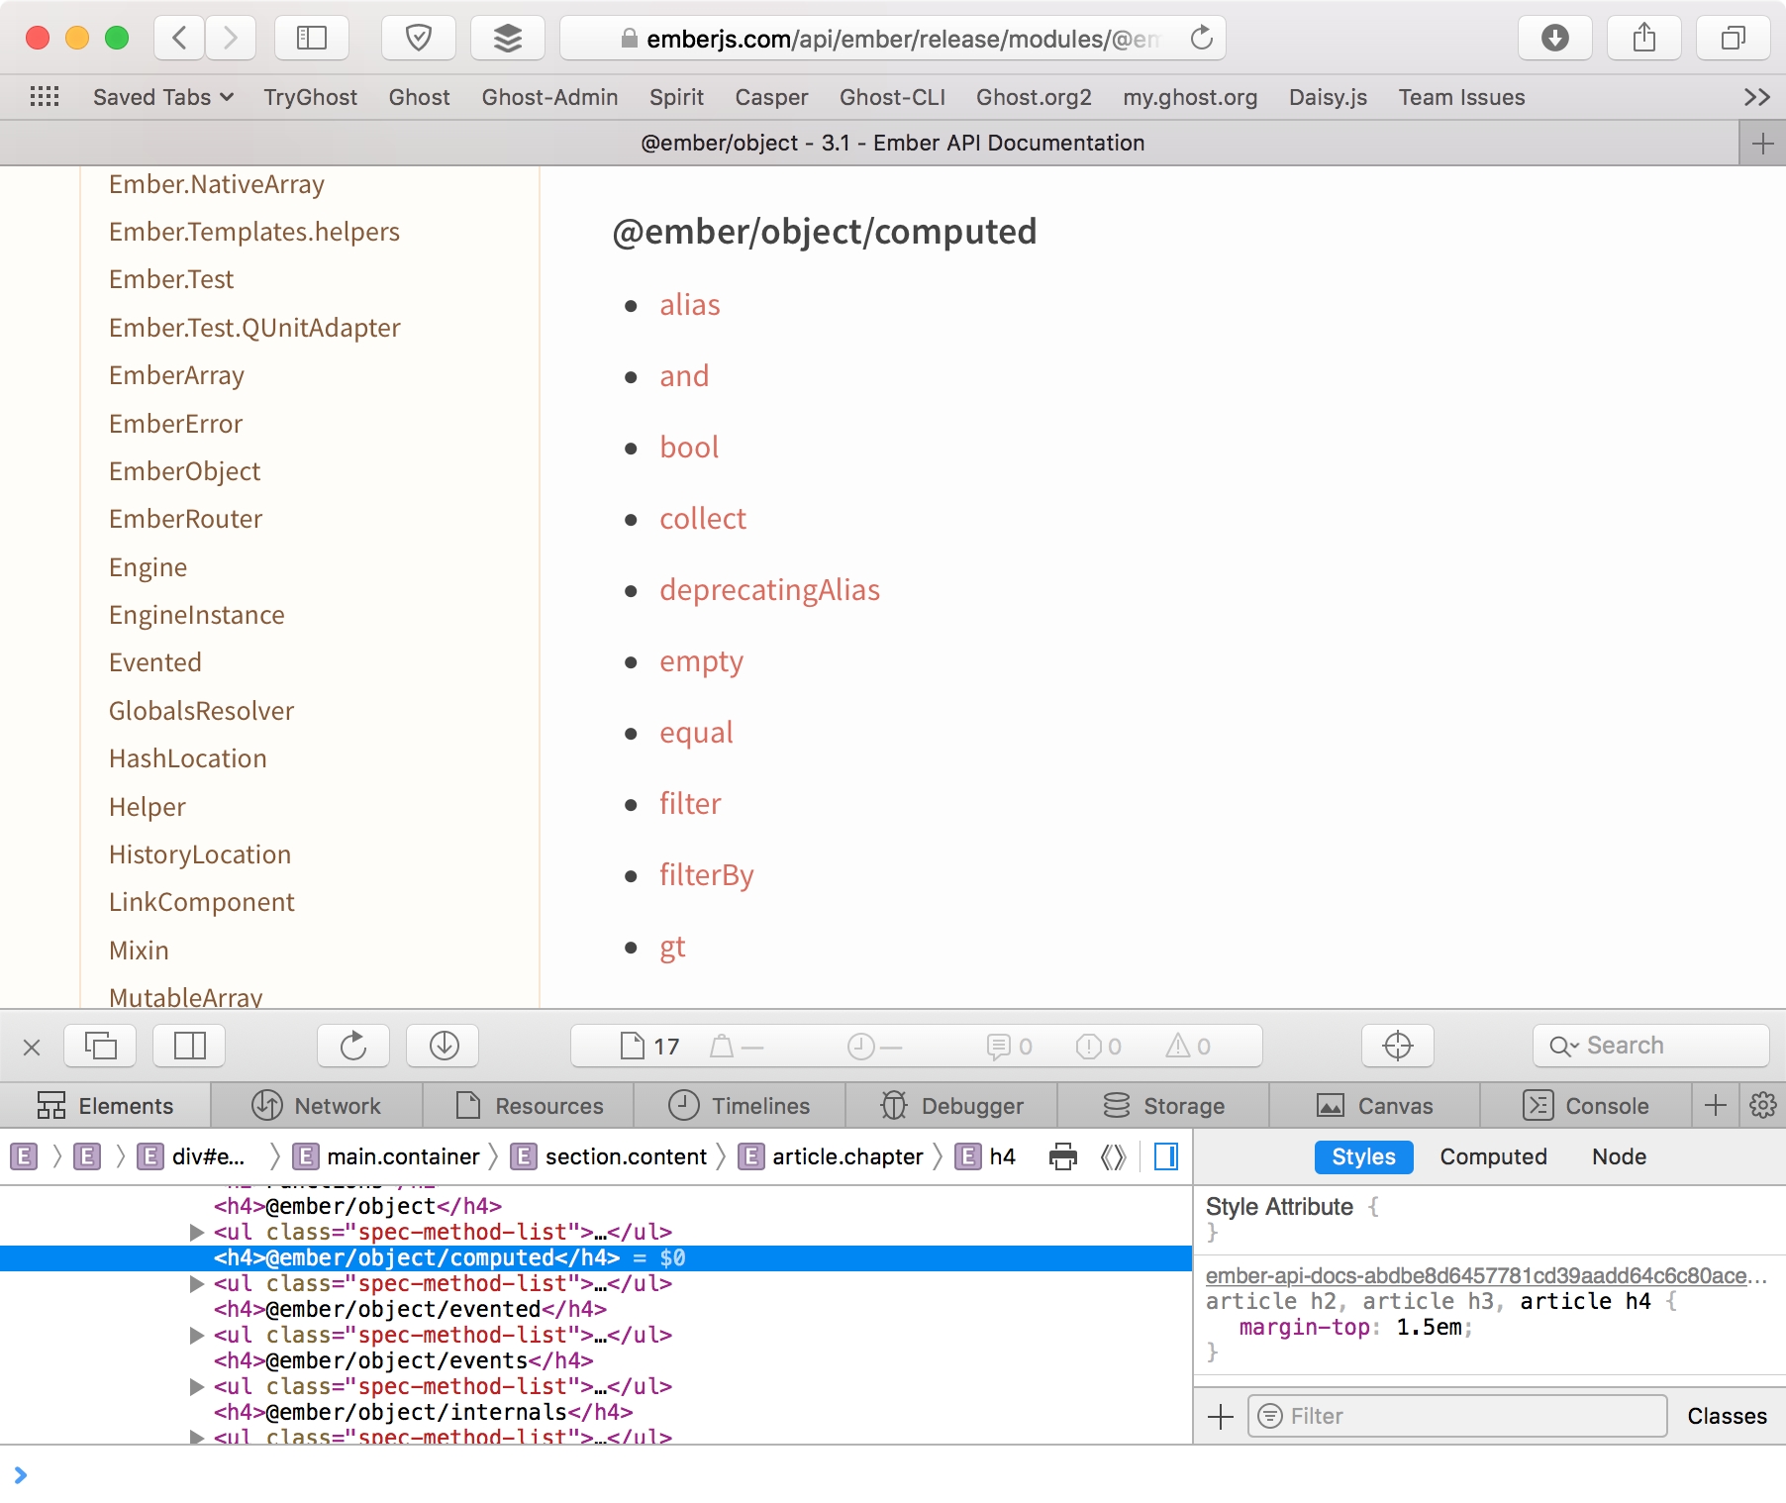
Task: Select the h4 breadcrumb item
Action: [x=986, y=1156]
